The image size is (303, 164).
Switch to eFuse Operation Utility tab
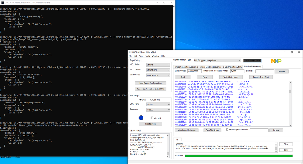[232, 67]
